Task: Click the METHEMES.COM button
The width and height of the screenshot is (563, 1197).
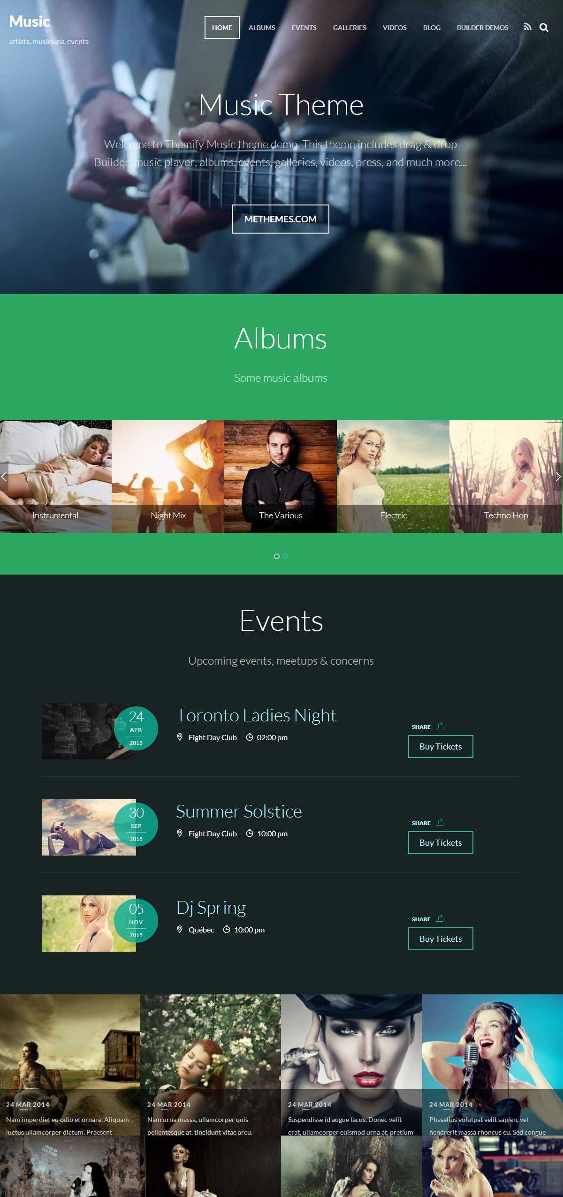Action: click(x=281, y=219)
